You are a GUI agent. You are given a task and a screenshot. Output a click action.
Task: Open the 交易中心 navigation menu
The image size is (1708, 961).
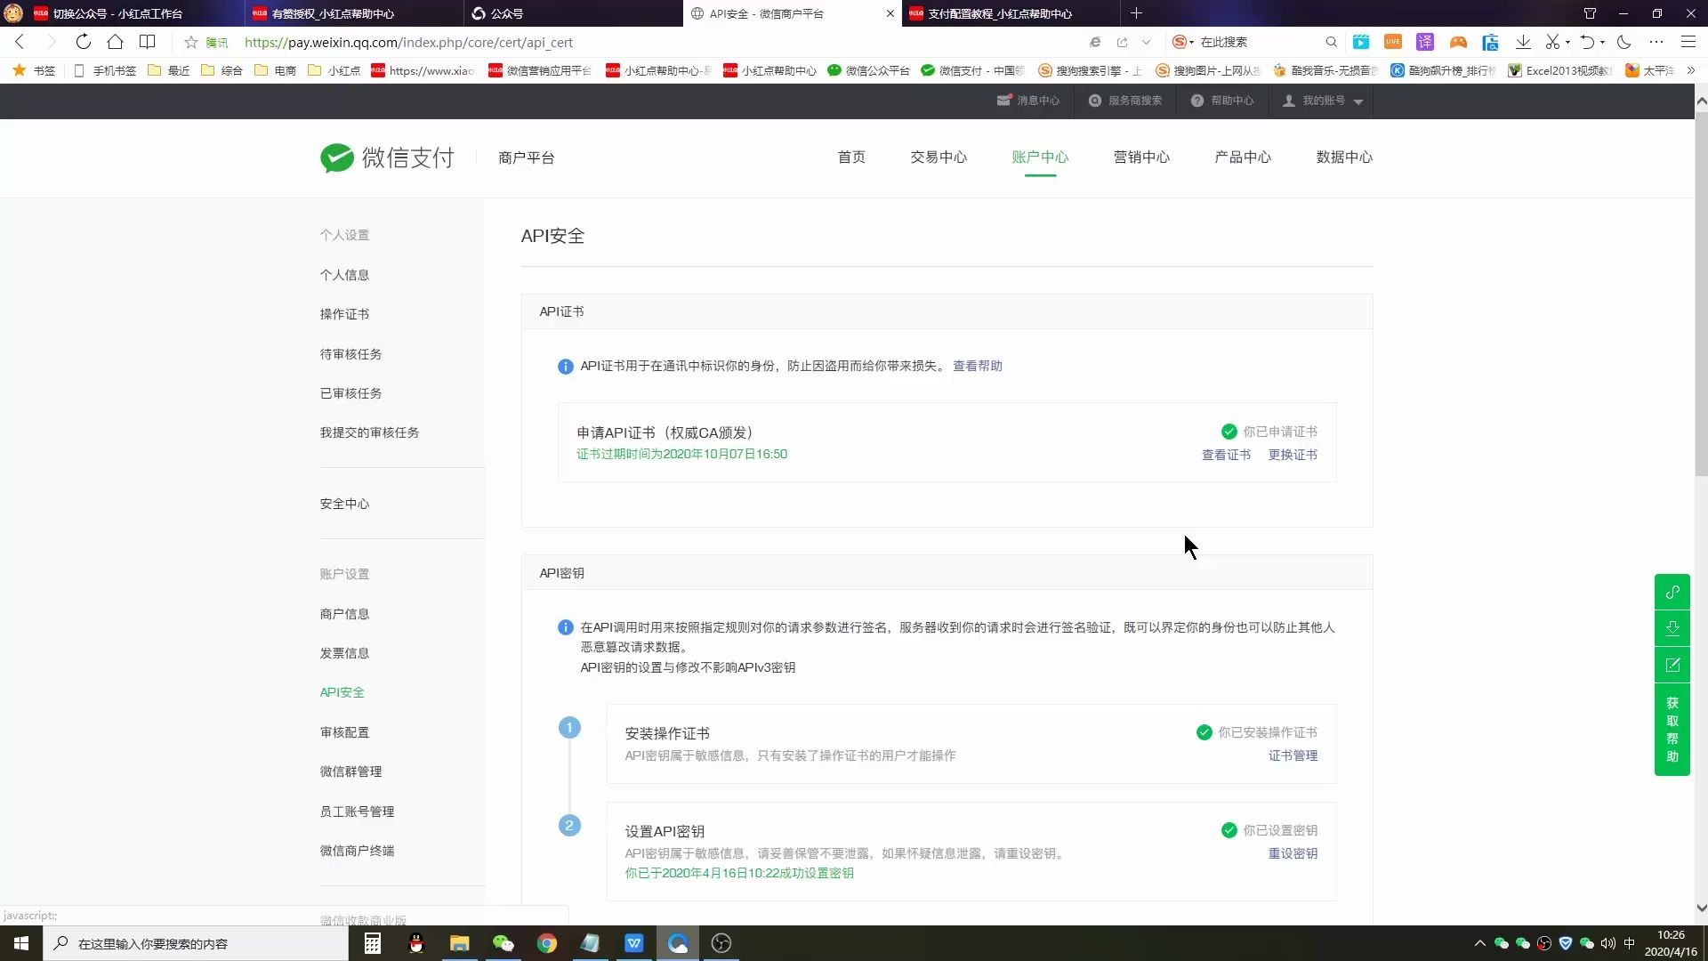coord(939,157)
